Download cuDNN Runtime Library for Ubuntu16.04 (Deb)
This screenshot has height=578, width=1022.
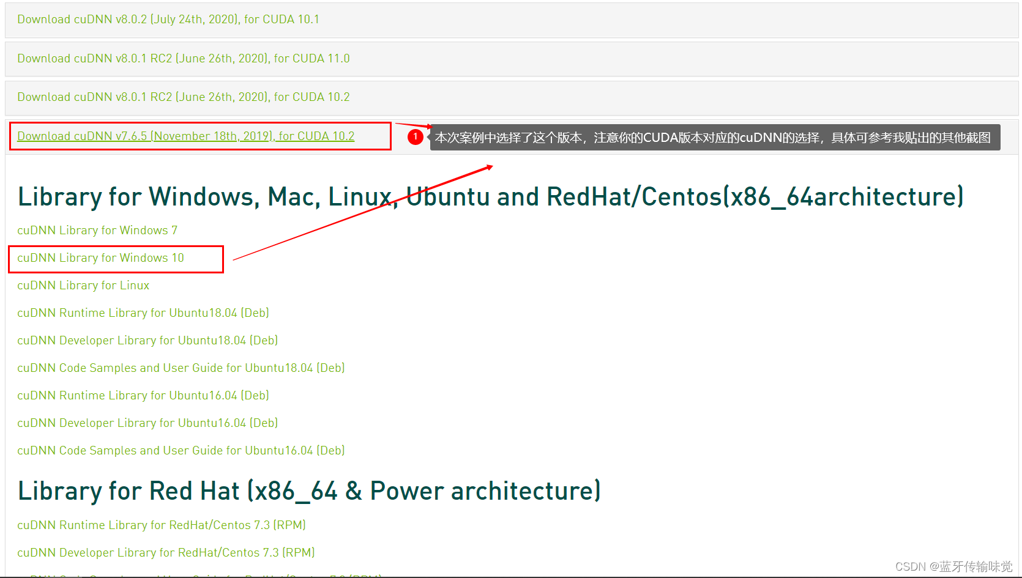(x=143, y=395)
